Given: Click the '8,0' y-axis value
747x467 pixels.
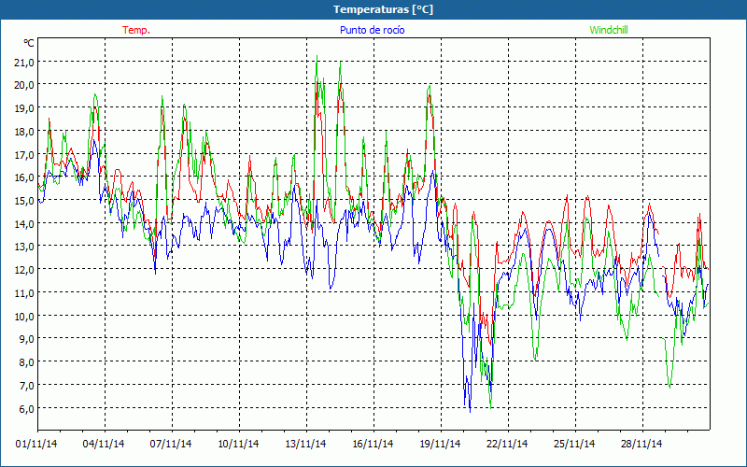Looking at the screenshot, I should [x=27, y=362].
